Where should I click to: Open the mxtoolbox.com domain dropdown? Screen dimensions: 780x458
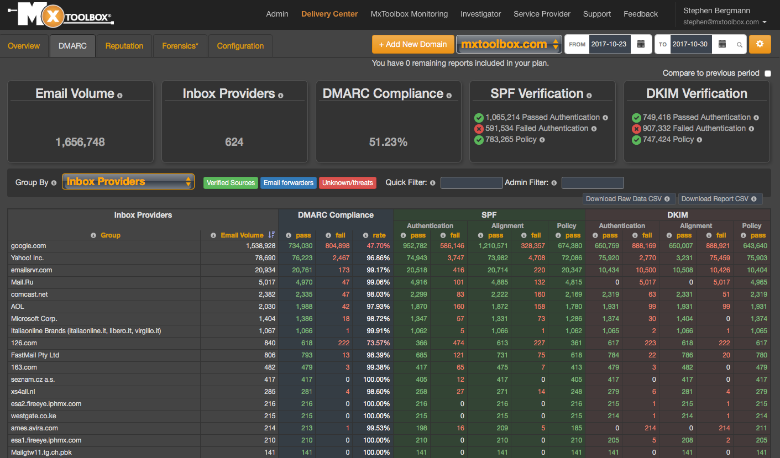[x=509, y=44]
